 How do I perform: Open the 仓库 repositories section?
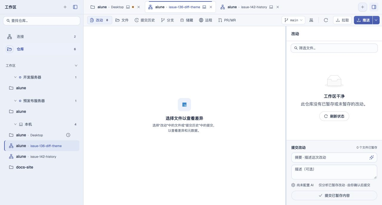point(41,49)
